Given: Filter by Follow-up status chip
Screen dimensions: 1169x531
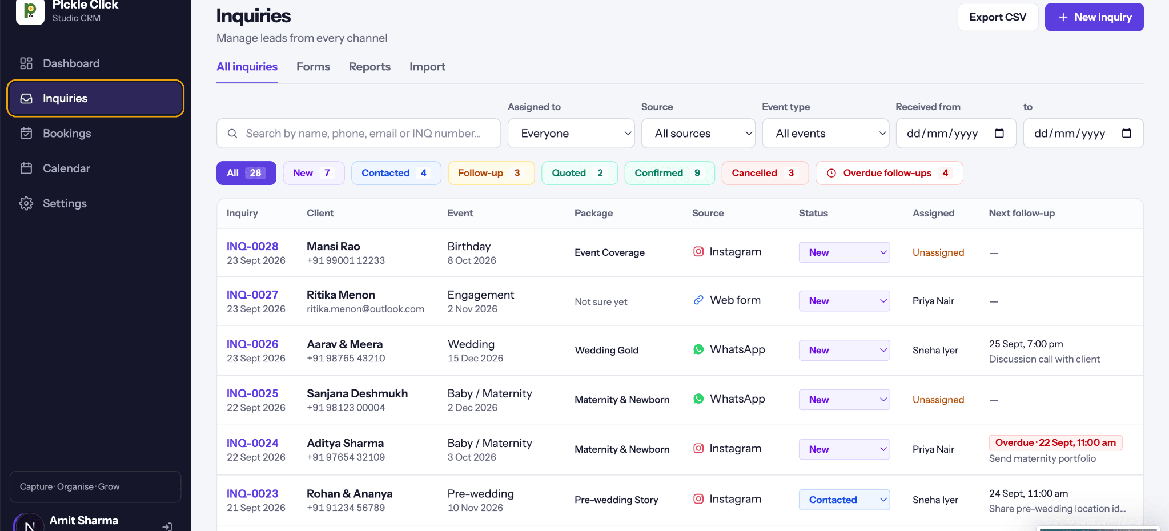Looking at the screenshot, I should tap(491, 173).
